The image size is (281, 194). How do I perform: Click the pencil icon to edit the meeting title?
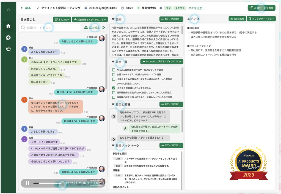click(x=38, y=8)
